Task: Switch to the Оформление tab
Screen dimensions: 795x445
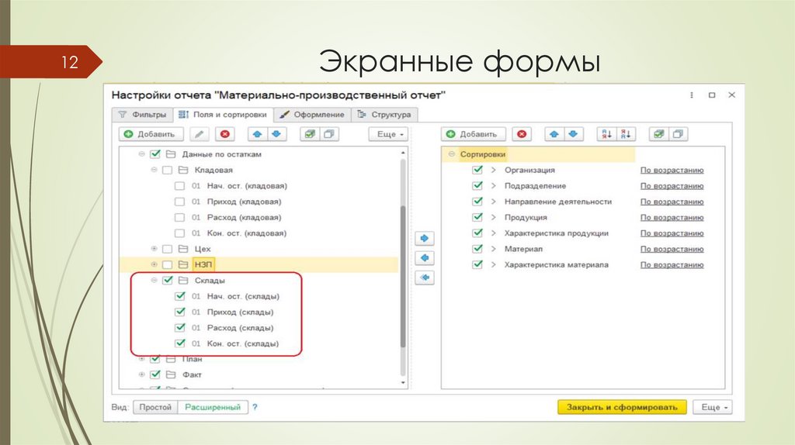Action: [312, 115]
